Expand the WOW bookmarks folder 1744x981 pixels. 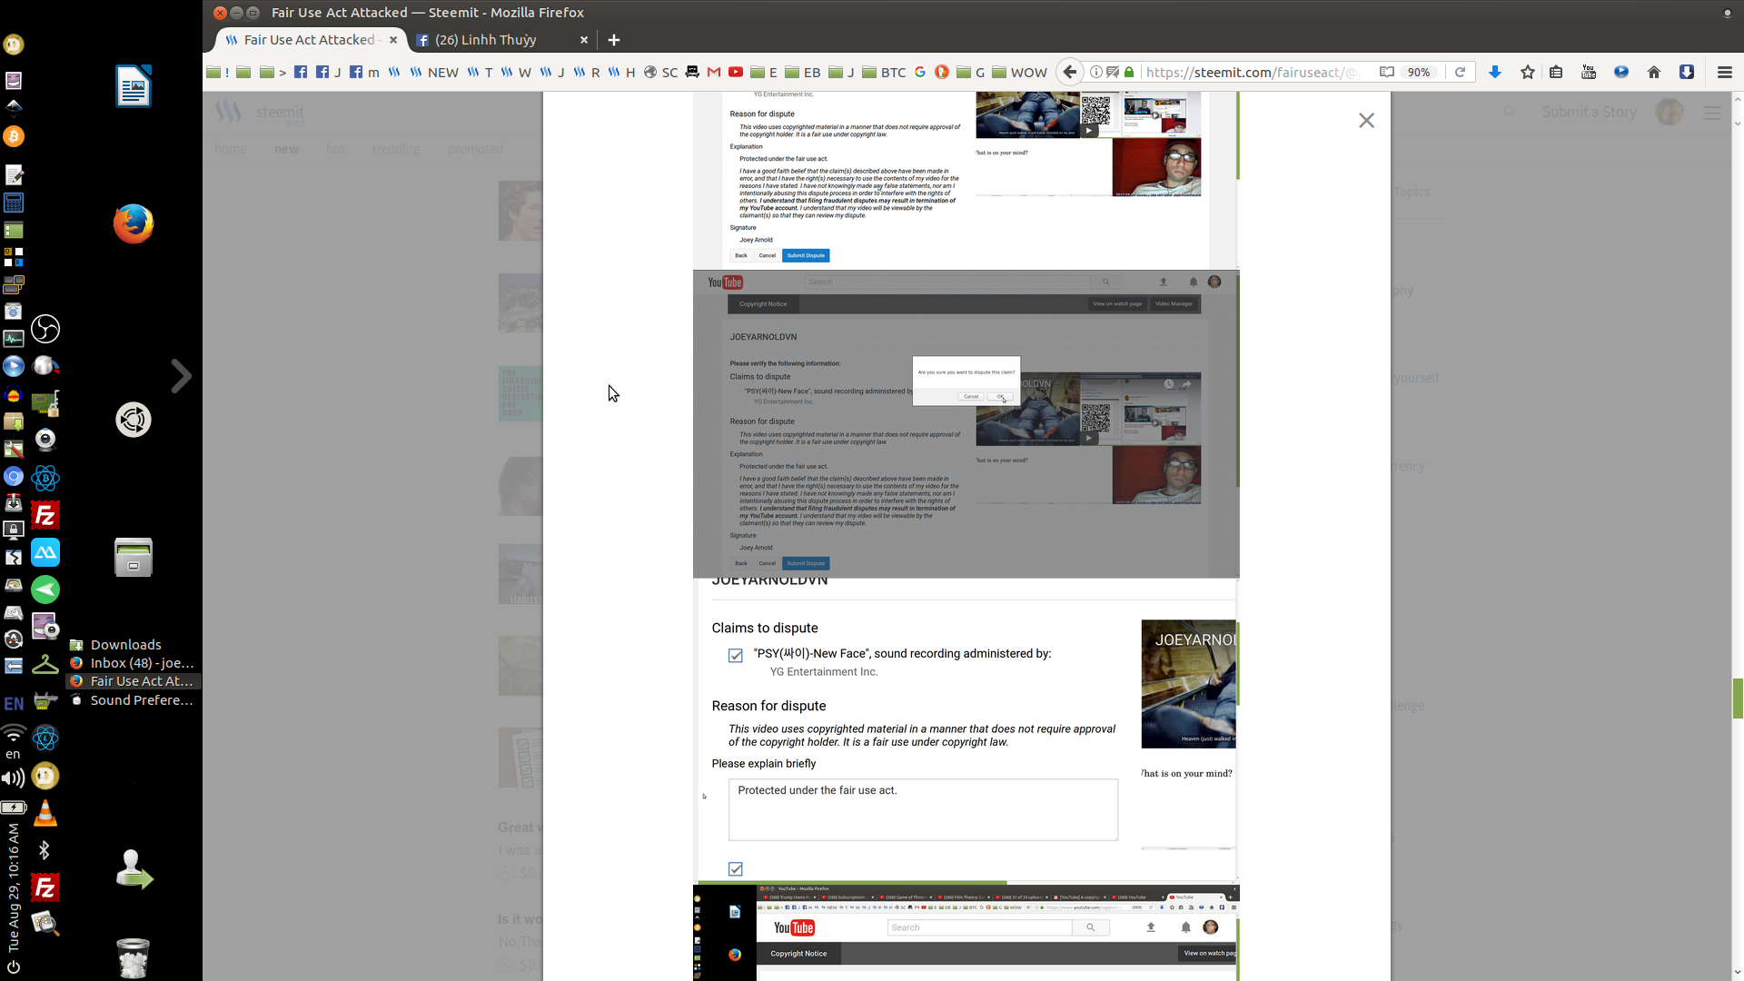point(1019,72)
